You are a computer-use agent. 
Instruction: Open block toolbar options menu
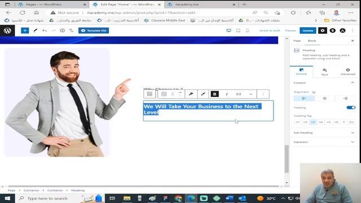click(x=263, y=94)
